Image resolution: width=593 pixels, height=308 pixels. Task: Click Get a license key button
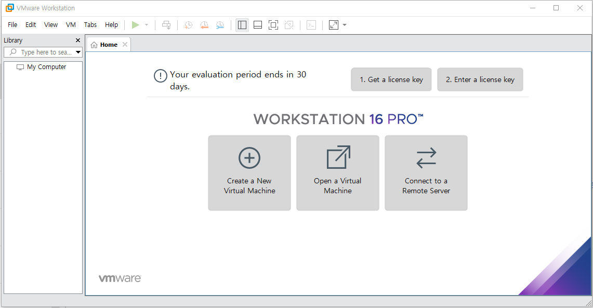pos(391,79)
